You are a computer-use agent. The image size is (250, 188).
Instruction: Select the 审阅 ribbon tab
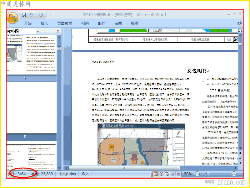pos(118,23)
